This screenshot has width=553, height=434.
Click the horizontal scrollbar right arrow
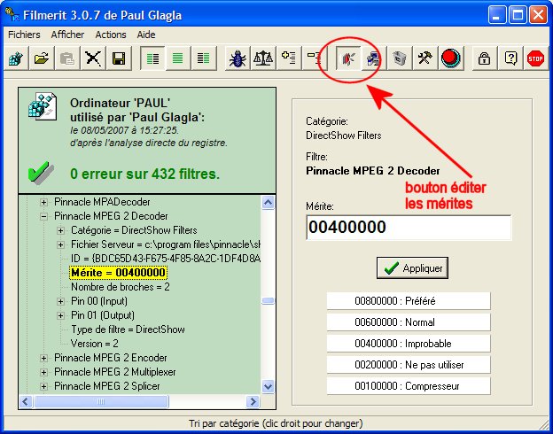tap(253, 401)
